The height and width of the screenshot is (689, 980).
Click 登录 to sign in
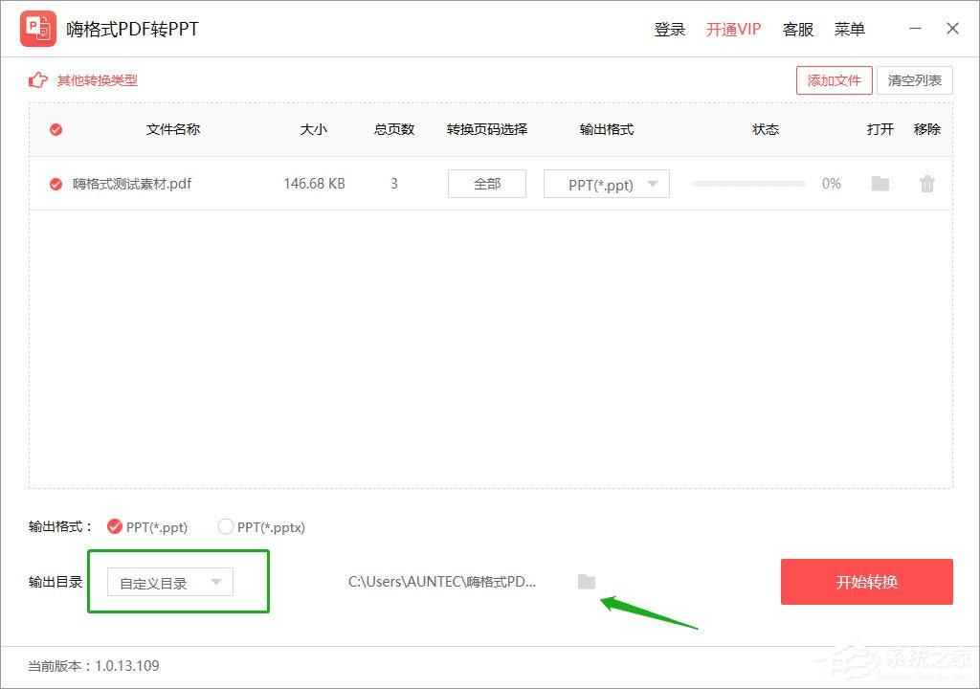click(669, 29)
